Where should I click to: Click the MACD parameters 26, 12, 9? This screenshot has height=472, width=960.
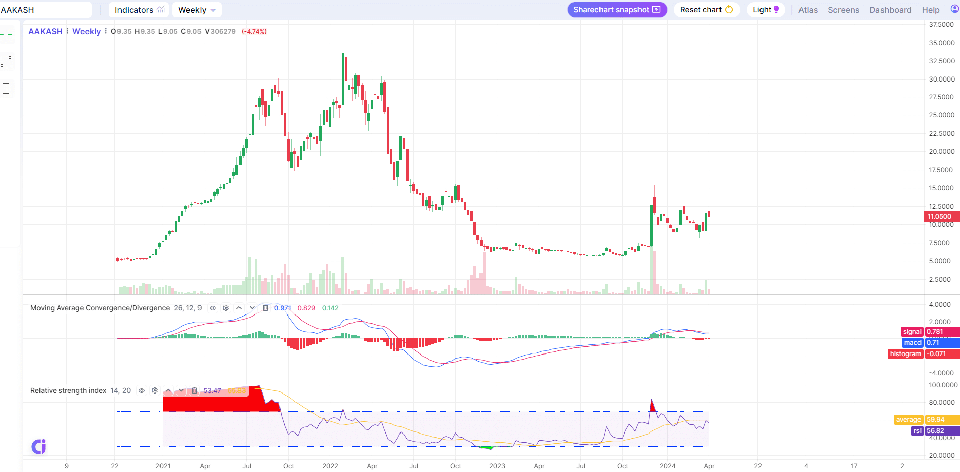[188, 308]
